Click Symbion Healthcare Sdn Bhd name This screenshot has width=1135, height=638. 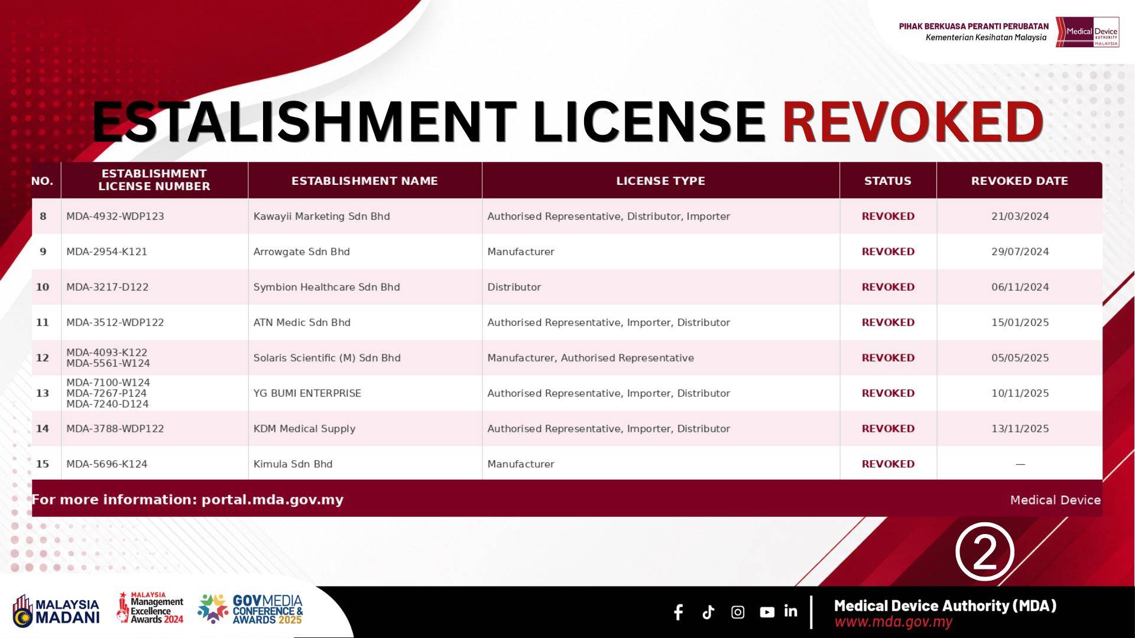point(327,287)
